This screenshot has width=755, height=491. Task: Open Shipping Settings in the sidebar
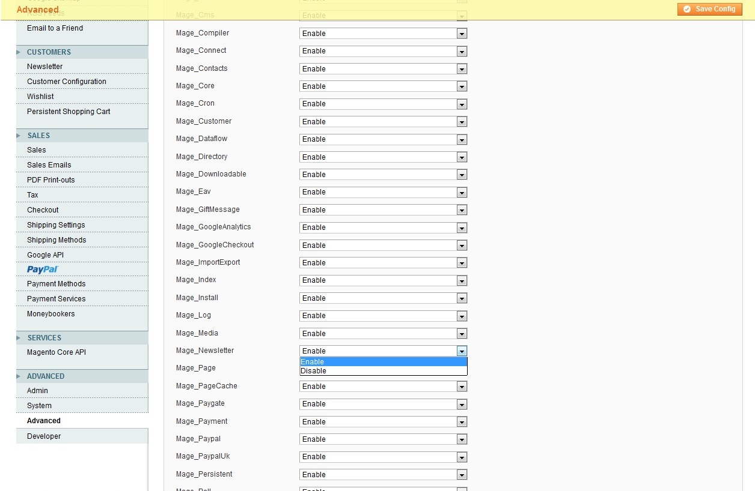point(56,225)
